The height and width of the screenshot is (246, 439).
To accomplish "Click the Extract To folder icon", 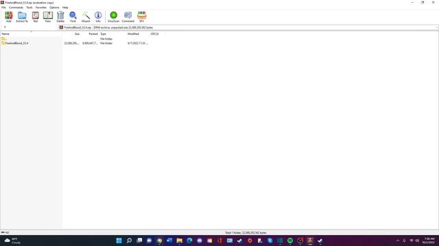I will pos(22,16).
